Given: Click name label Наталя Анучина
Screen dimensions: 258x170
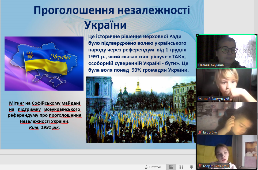Looking at the screenshot, I should pos(211,65).
